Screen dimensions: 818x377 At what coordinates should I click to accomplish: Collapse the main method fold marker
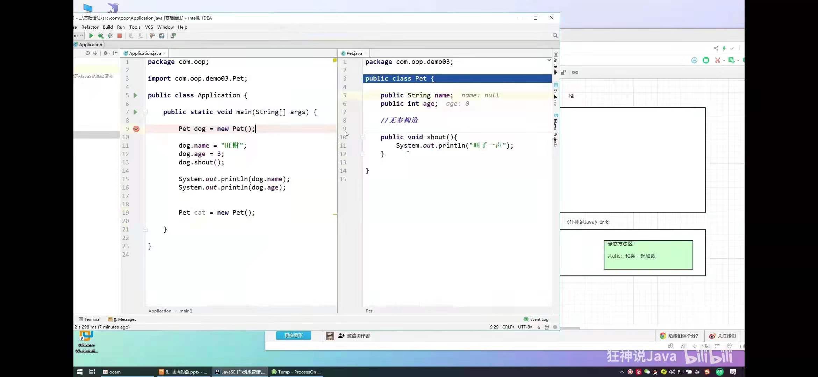(x=145, y=112)
